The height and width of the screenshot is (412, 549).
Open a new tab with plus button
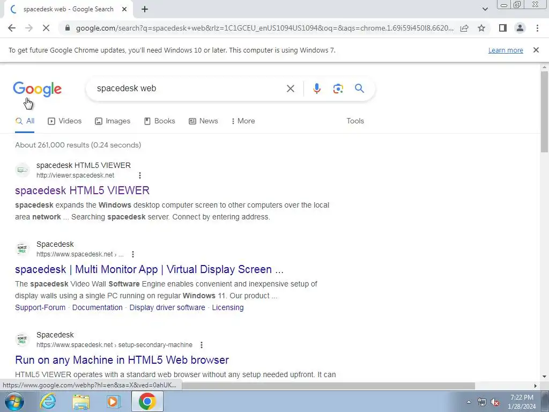point(145,10)
